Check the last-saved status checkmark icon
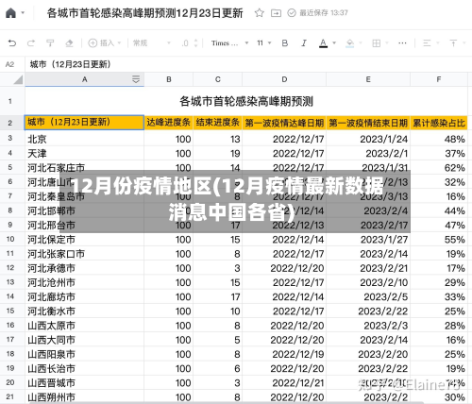Viewport: 472px width, 404px height. pos(292,13)
